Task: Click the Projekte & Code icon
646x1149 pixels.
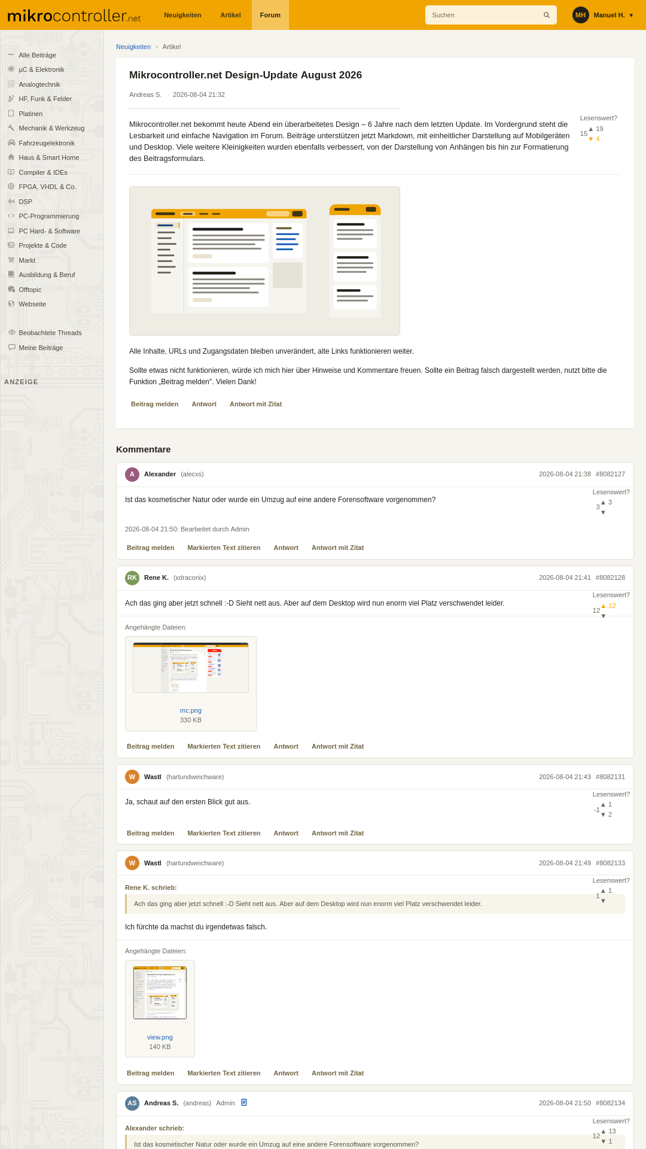Action: coord(11,245)
